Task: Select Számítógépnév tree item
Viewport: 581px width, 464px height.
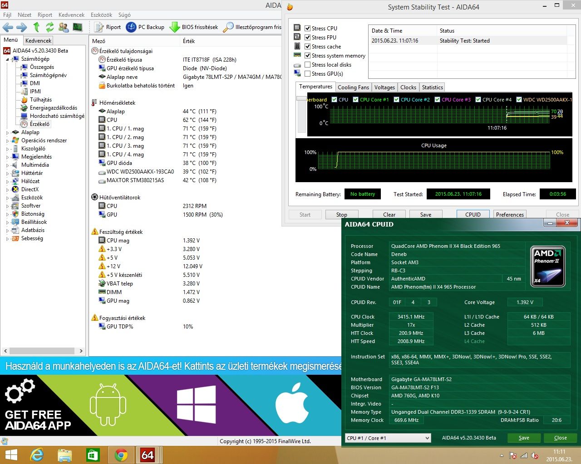Action: click(x=48, y=75)
